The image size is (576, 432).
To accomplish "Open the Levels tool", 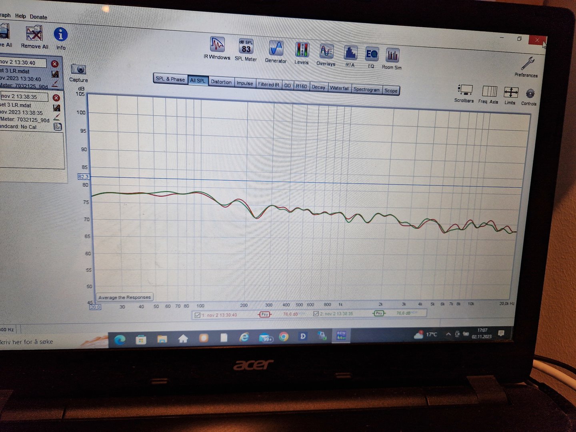I will 302,53.
